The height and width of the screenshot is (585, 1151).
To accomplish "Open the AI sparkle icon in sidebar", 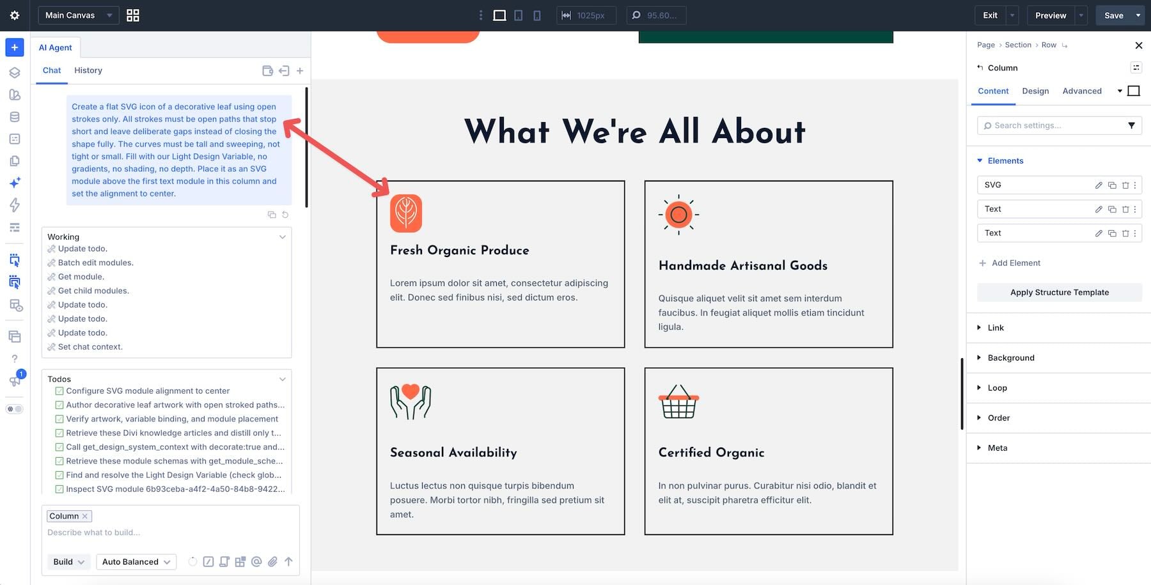I will tap(15, 183).
